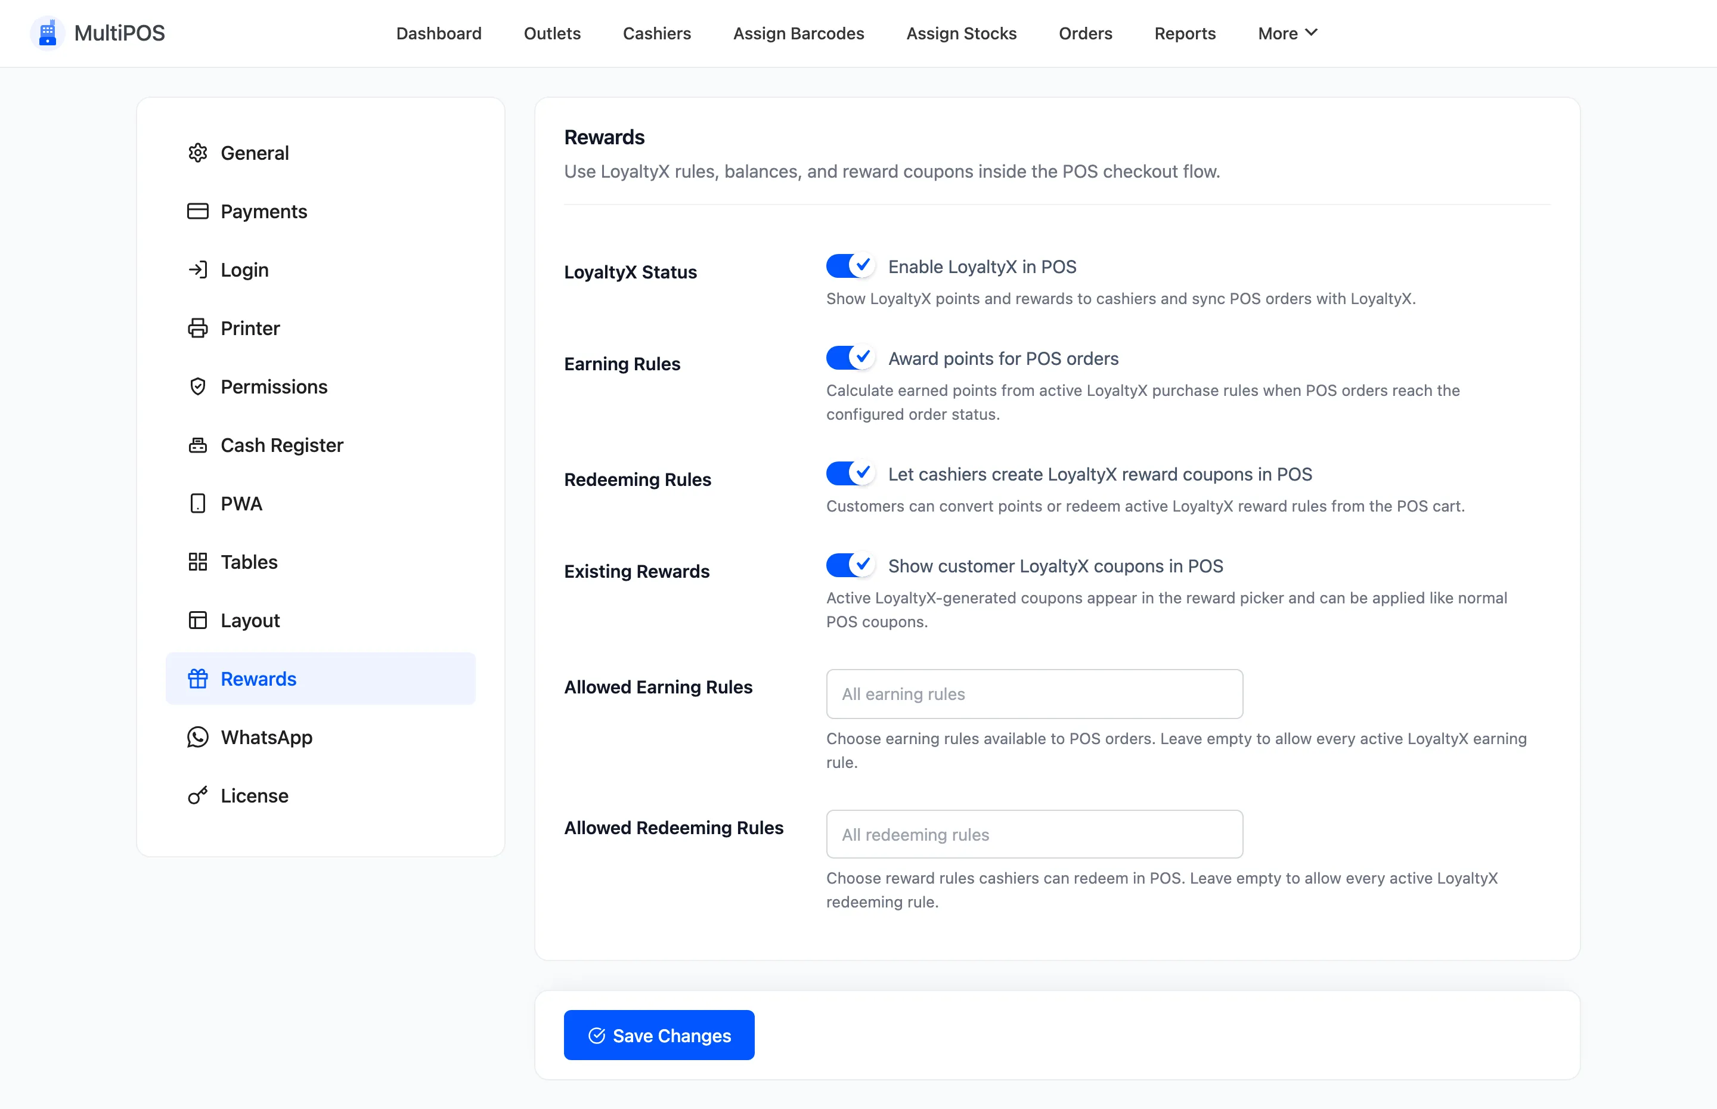Click the WhatsApp logo icon
This screenshot has height=1109, width=1717.
(x=197, y=737)
